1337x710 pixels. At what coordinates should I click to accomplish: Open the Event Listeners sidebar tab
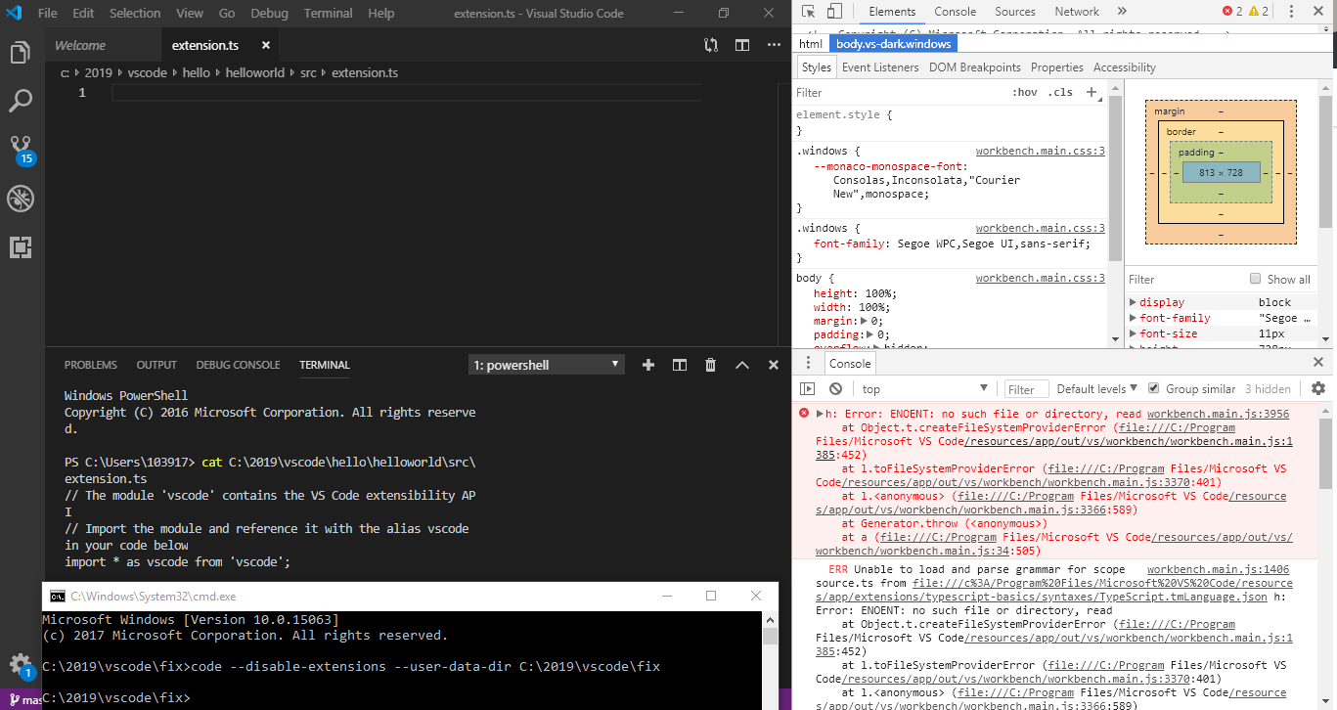(x=880, y=67)
